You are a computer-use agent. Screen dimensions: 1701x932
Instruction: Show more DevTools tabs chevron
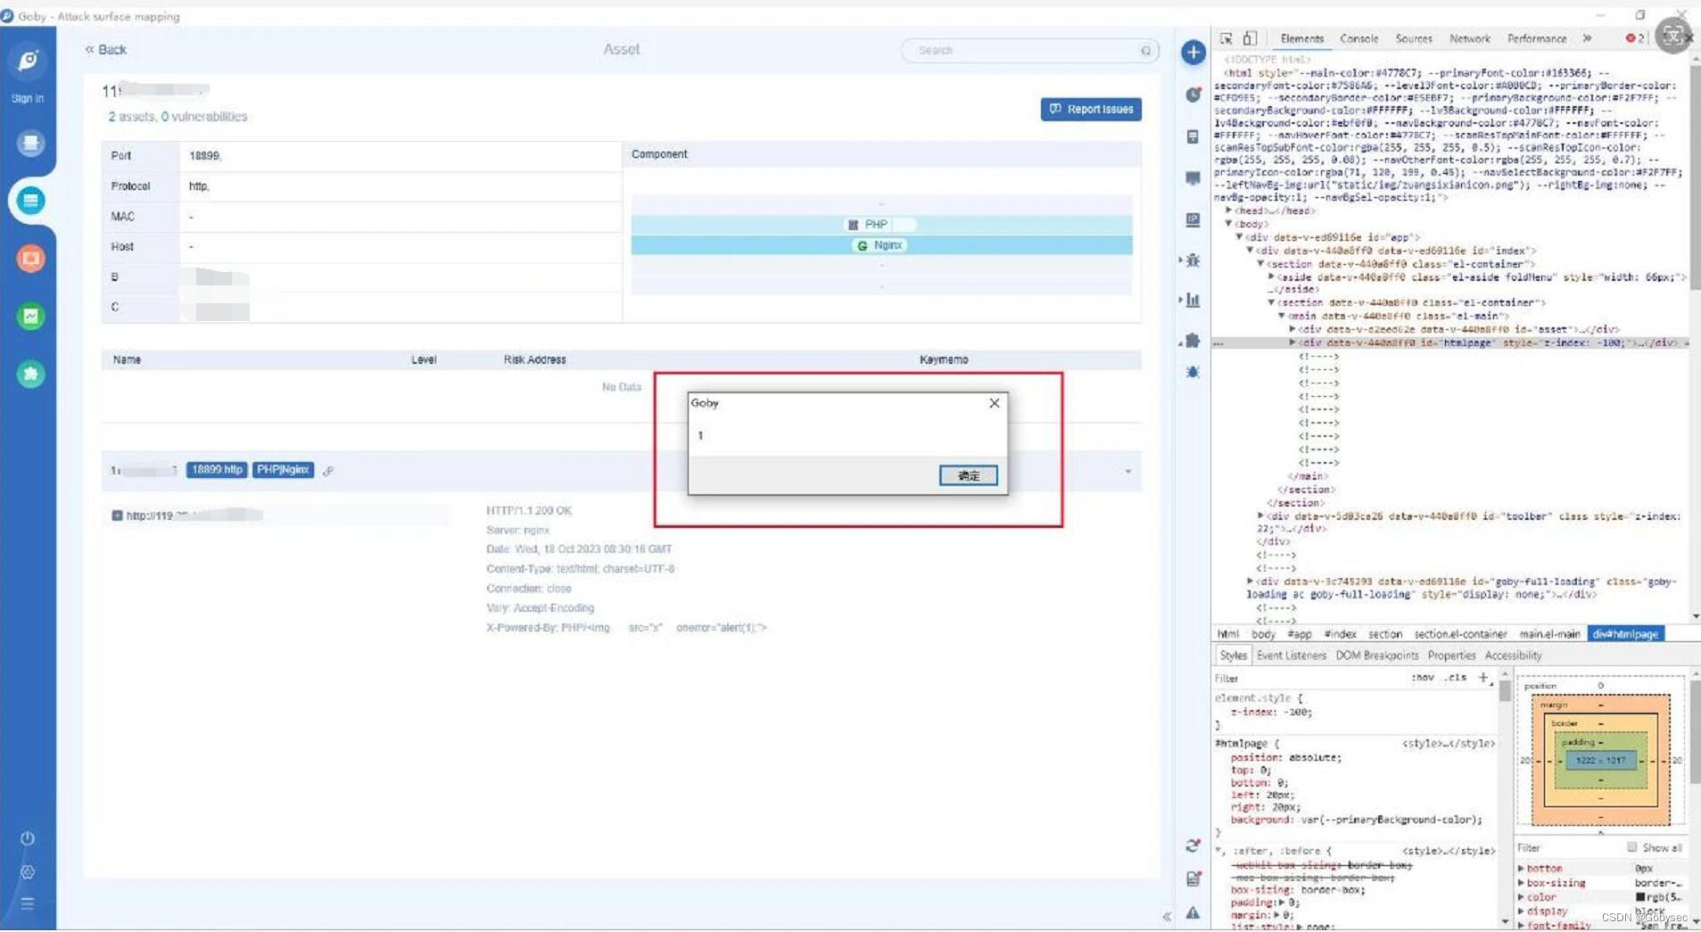1587,38
